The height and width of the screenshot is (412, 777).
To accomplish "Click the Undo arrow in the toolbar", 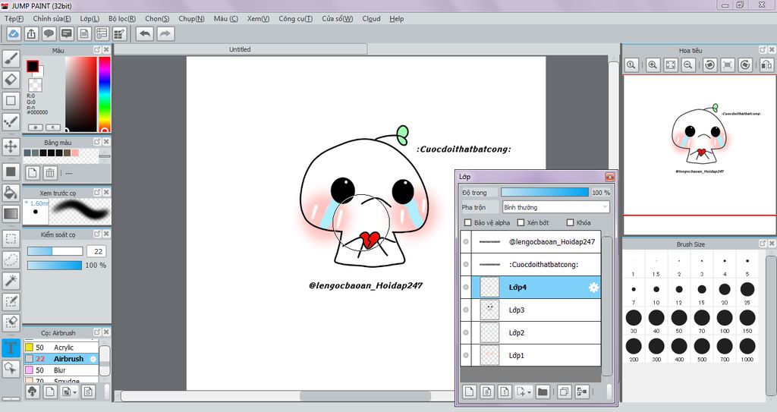I will pyautogui.click(x=144, y=33).
